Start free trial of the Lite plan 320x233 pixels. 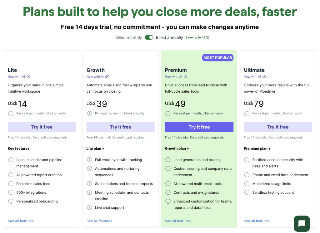click(x=42, y=127)
